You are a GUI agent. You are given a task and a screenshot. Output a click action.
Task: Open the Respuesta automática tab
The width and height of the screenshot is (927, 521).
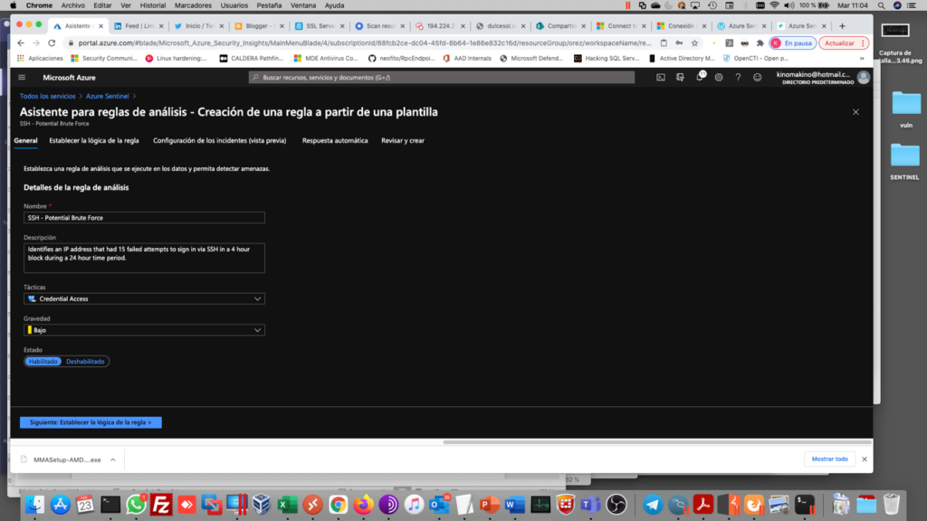tap(335, 140)
